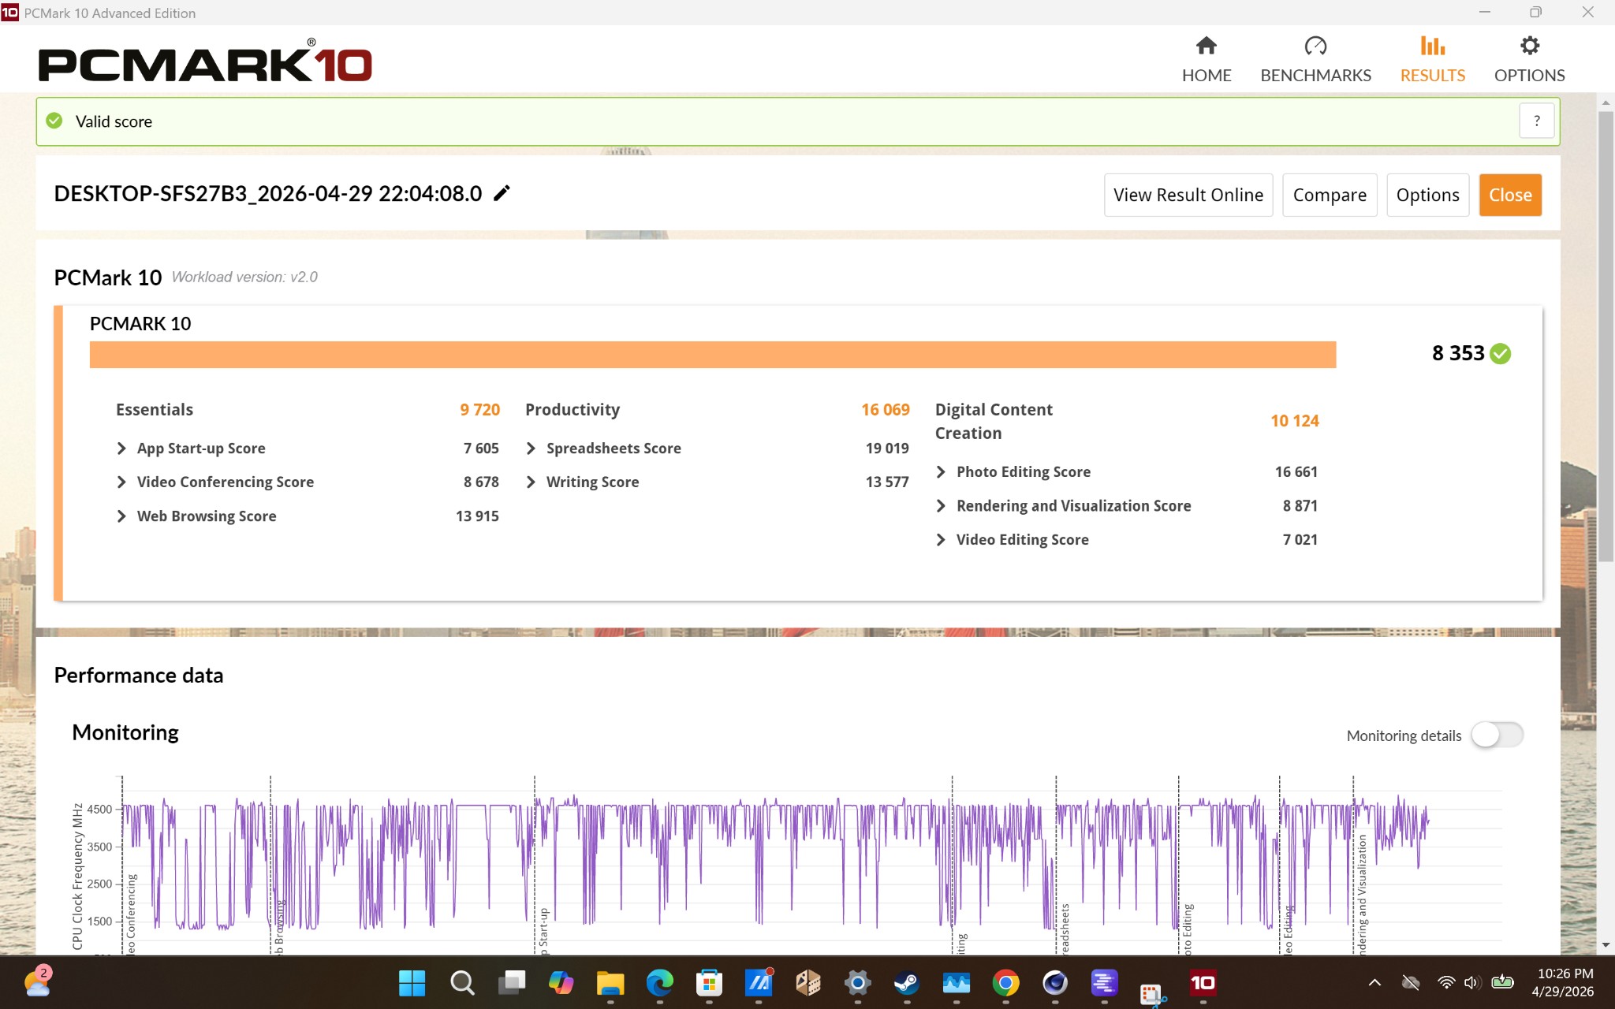Viewport: 1615px width, 1009px height.
Task: Click the scrollbar down arrow
Action: 1606,944
